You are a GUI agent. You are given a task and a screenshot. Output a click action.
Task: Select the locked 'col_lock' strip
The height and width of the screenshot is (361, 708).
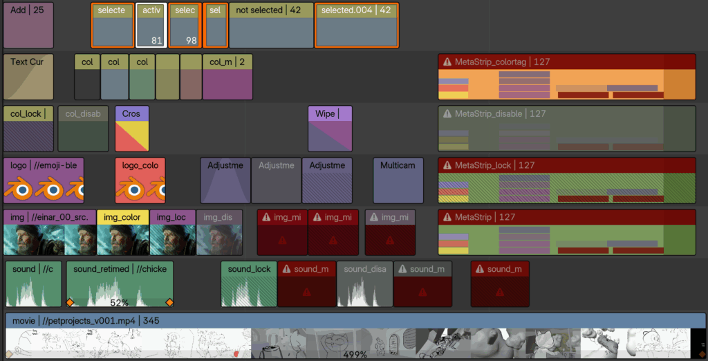coord(28,129)
